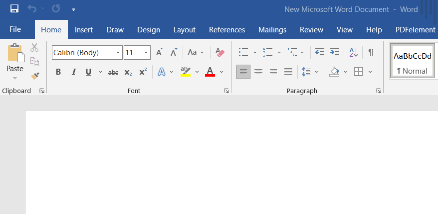438x214 pixels.
Task: Apply the Text Effects glowing A
Action: tap(162, 72)
